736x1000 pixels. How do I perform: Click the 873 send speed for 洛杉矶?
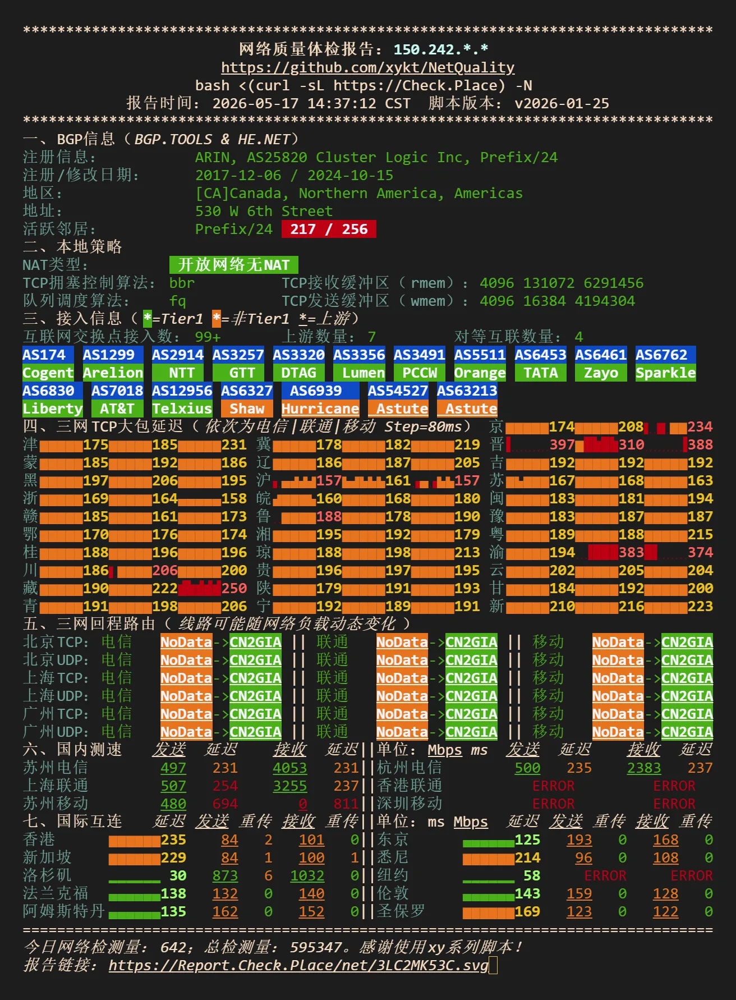pos(225,875)
